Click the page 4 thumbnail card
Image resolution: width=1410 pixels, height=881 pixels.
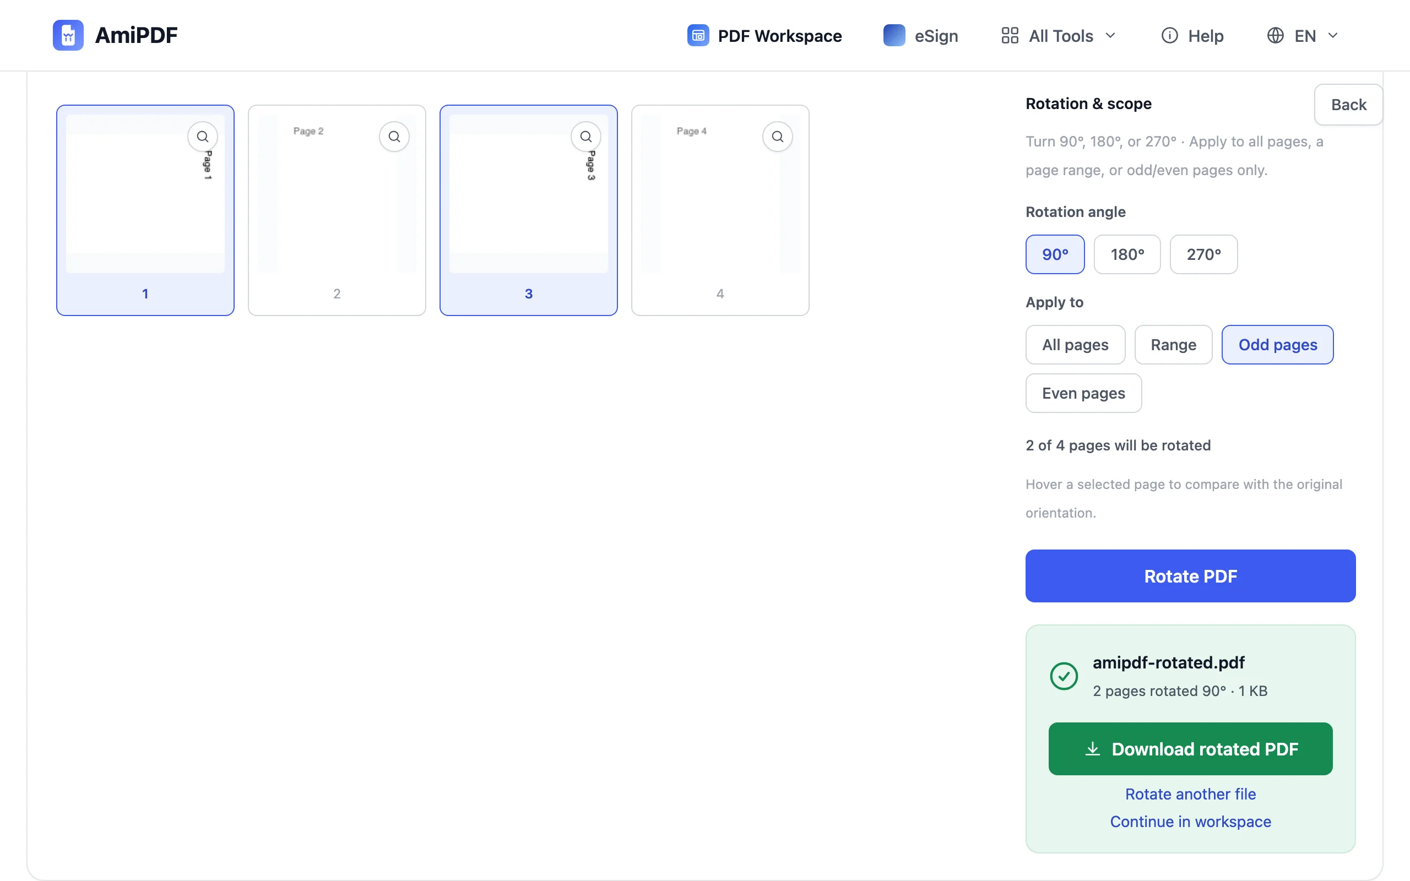pos(721,210)
